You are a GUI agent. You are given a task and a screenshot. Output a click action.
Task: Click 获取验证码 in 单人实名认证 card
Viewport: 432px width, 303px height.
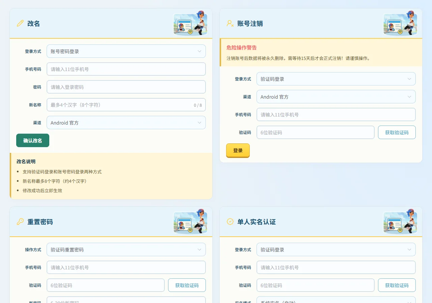pyautogui.click(x=397, y=285)
